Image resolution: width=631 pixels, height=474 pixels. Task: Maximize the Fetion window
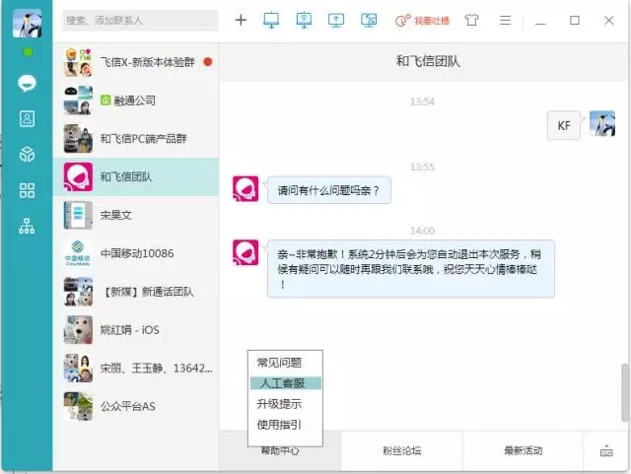[x=575, y=20]
